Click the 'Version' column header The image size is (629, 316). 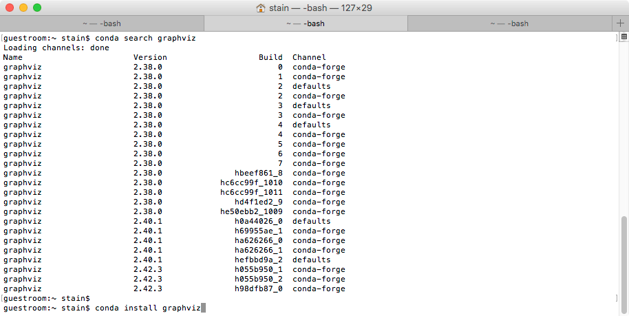pos(150,57)
